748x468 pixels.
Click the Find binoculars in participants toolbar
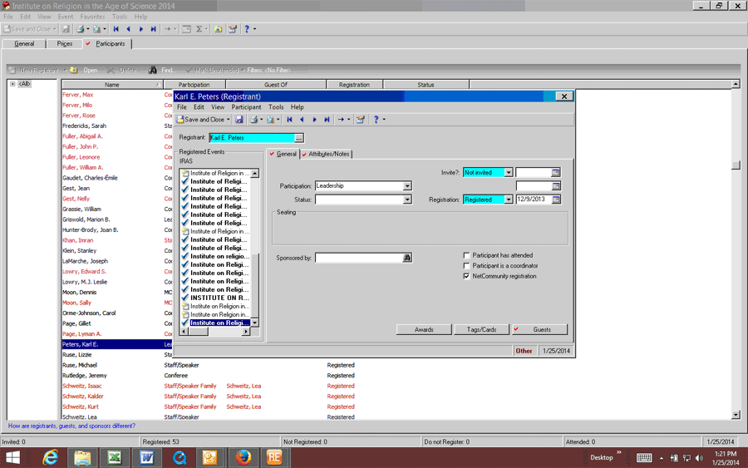click(x=153, y=70)
